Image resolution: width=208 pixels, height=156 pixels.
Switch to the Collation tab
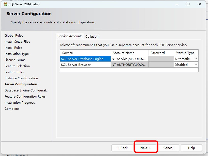pos(92,36)
